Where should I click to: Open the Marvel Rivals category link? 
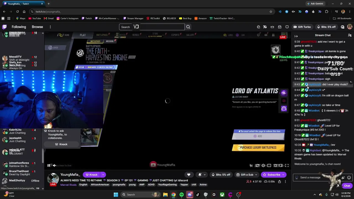(x=68, y=185)
